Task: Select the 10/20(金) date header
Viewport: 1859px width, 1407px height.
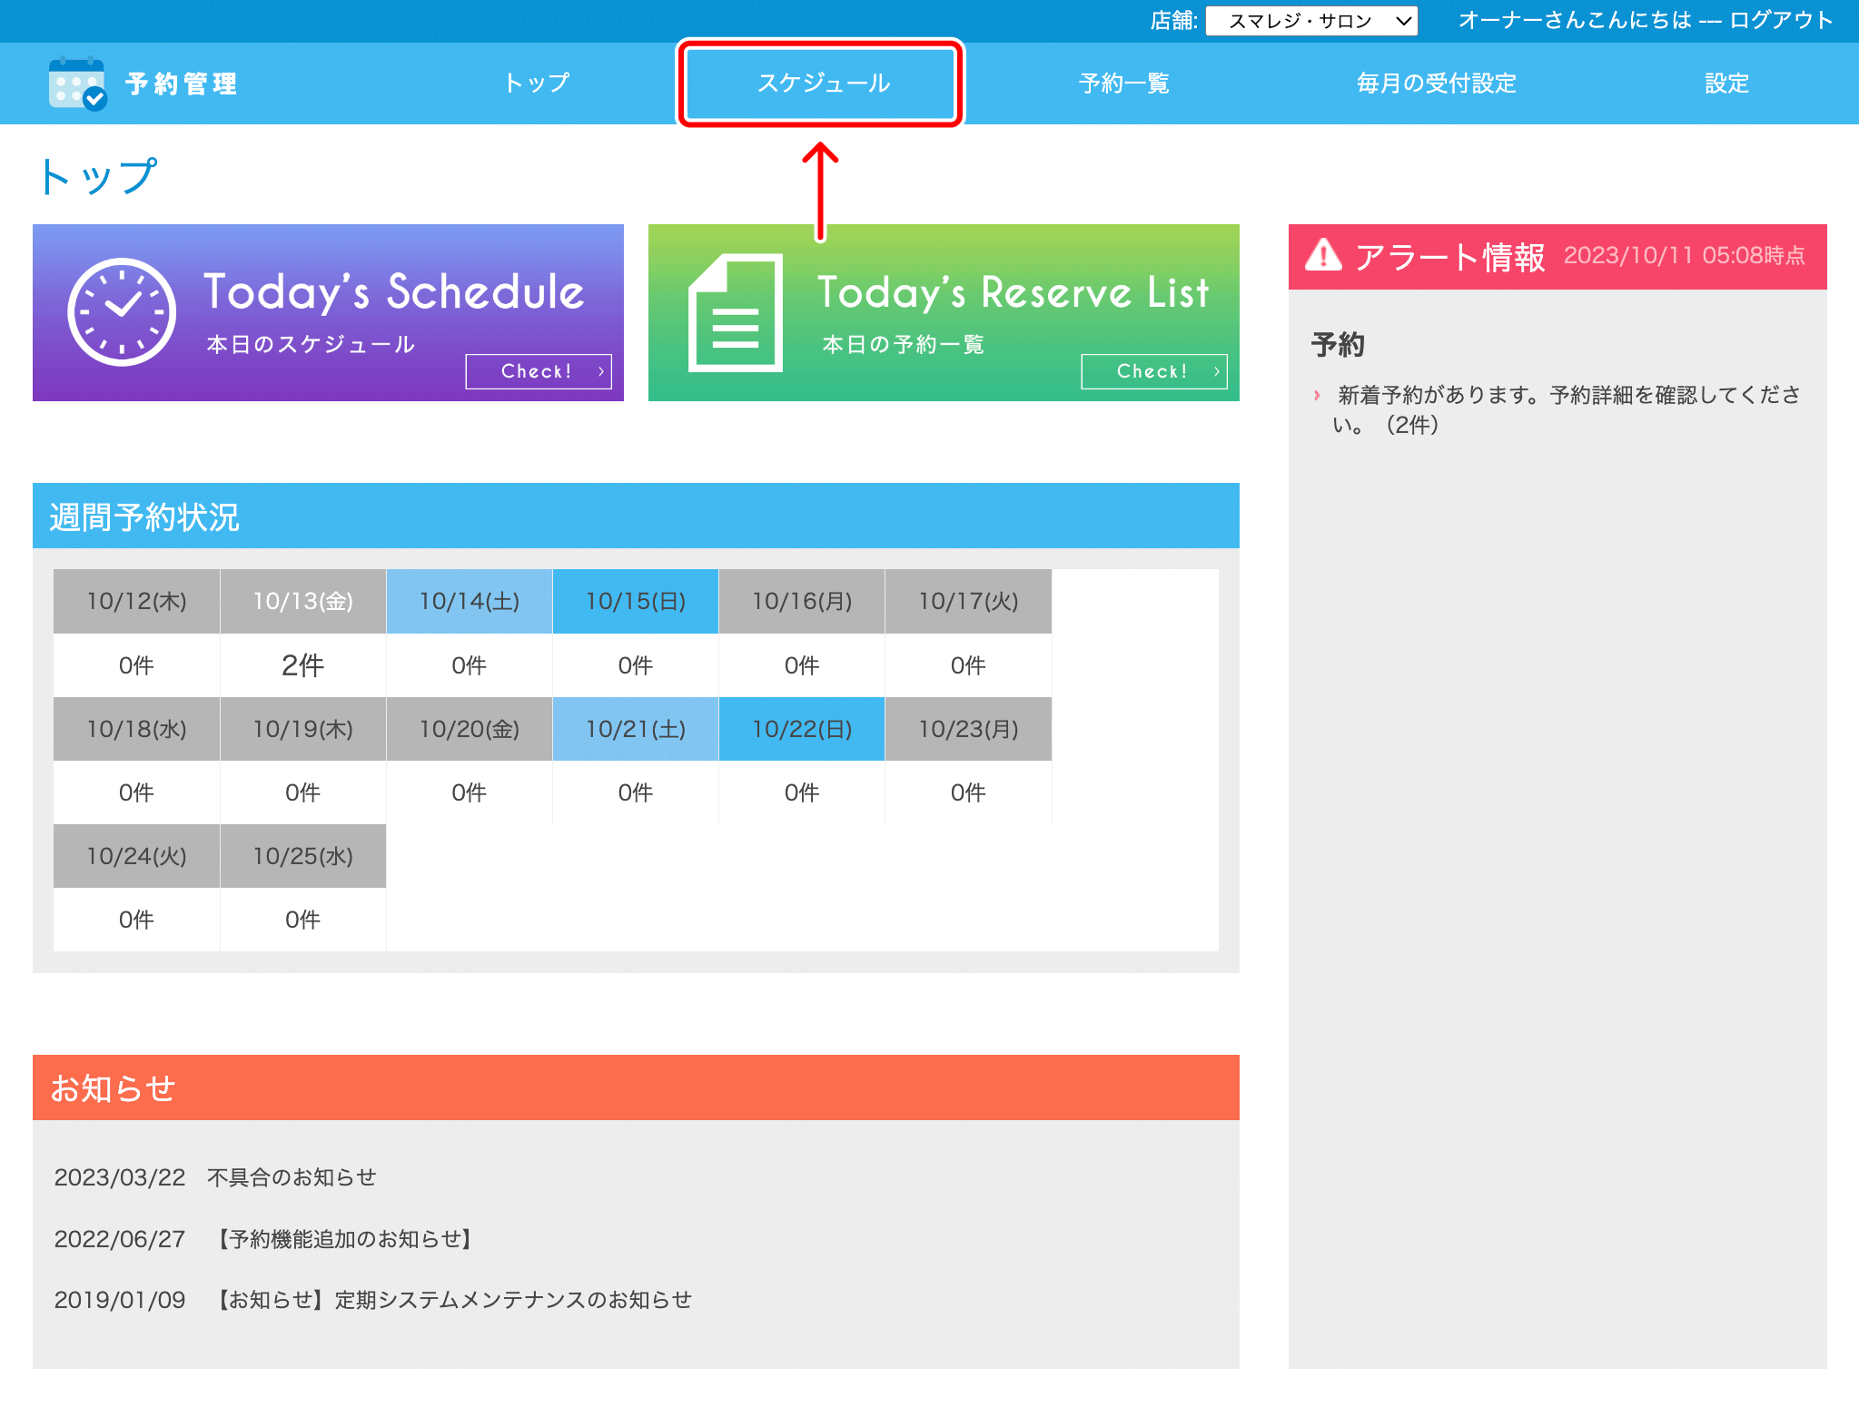Action: coord(470,729)
